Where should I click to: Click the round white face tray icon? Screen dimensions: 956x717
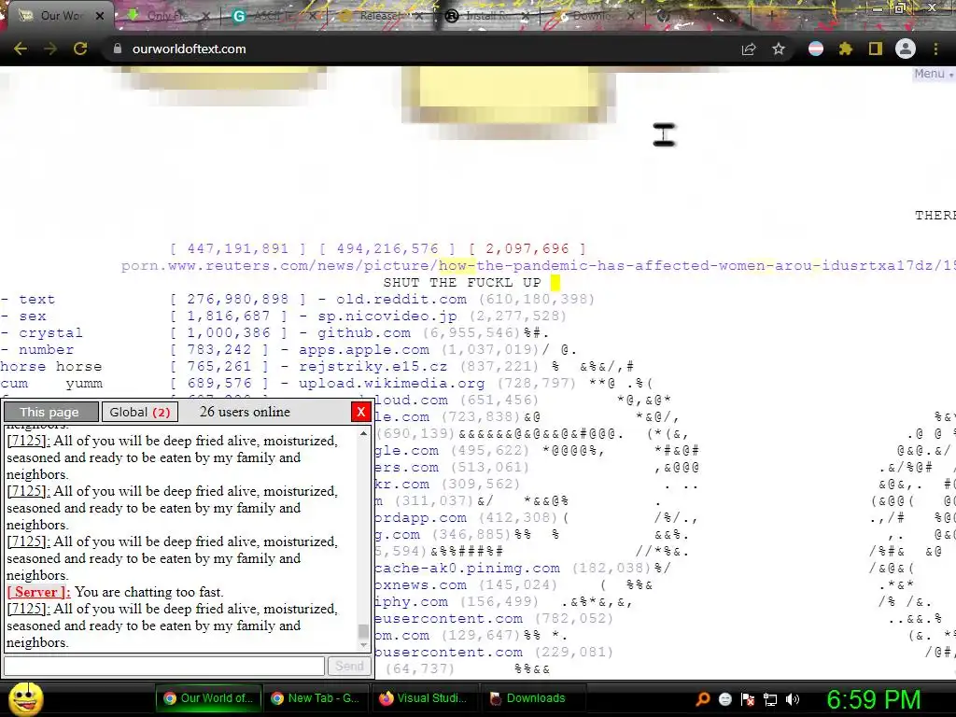point(724,699)
